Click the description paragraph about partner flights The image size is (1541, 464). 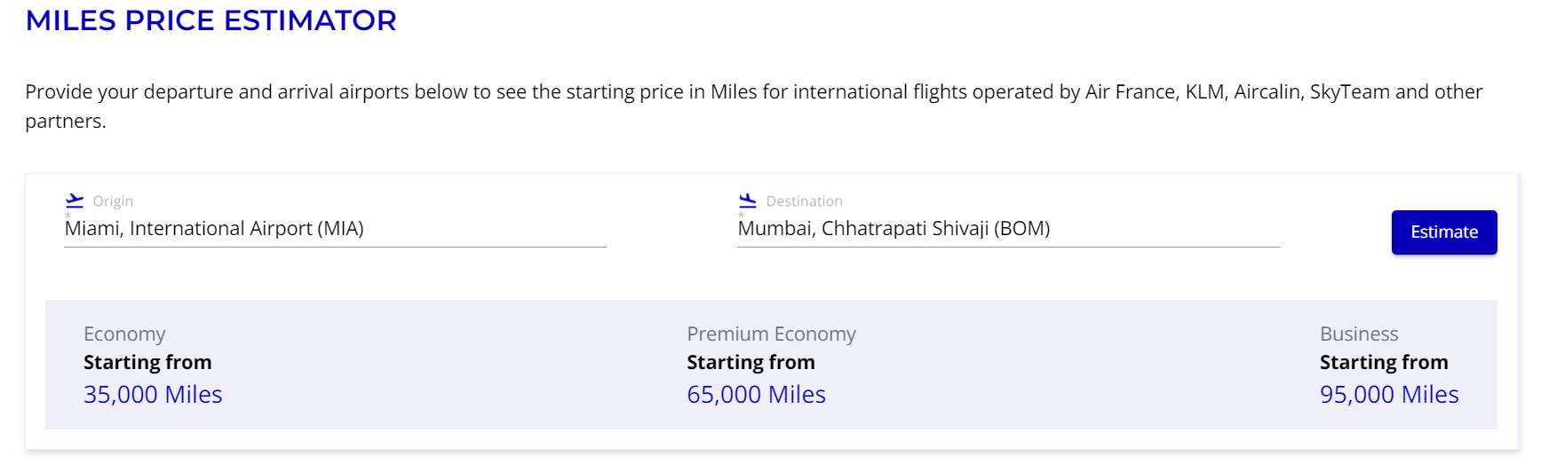tap(754, 106)
